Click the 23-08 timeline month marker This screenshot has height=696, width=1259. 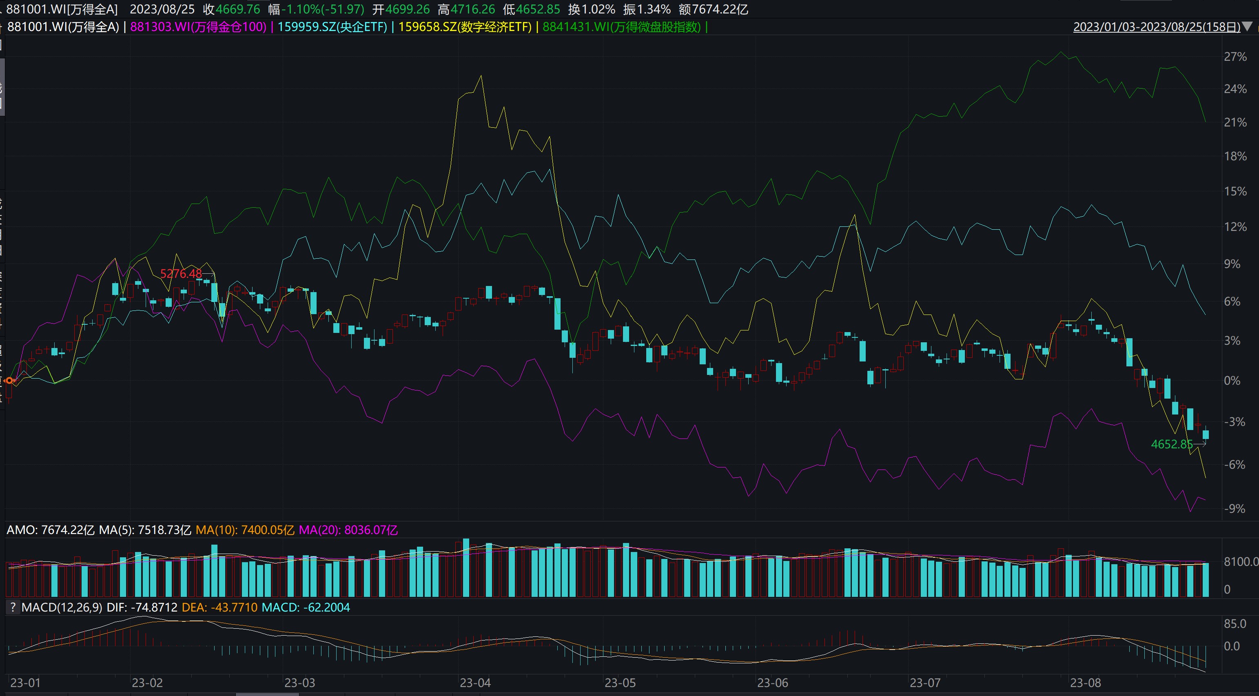(1085, 683)
